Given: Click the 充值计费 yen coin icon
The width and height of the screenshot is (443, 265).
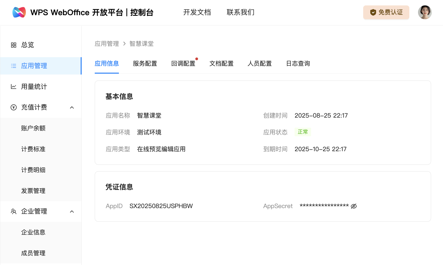Looking at the screenshot, I should 14,108.
